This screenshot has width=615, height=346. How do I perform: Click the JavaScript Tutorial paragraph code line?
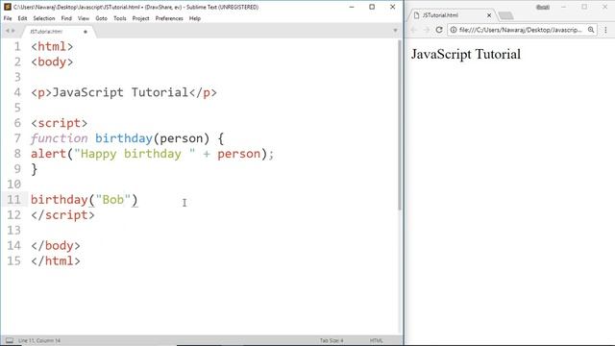124,92
